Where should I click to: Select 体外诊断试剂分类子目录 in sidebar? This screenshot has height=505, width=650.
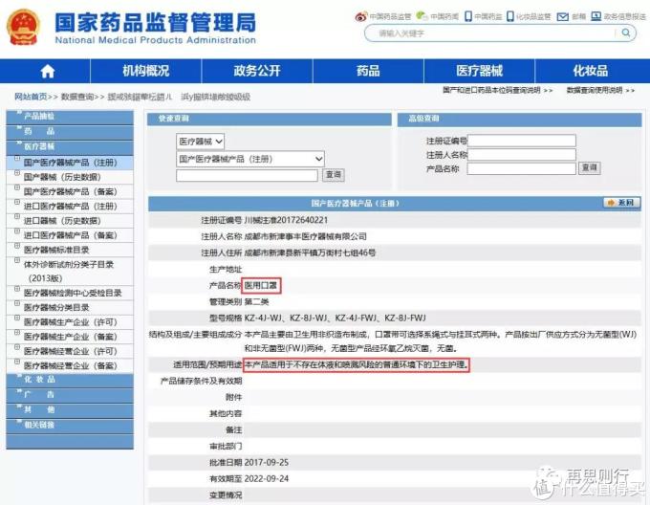click(x=69, y=271)
